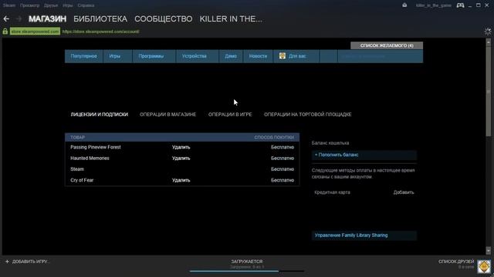The height and width of the screenshot is (277, 494).
Task: Open the 'Игры' top menu
Action: (x=67, y=5)
